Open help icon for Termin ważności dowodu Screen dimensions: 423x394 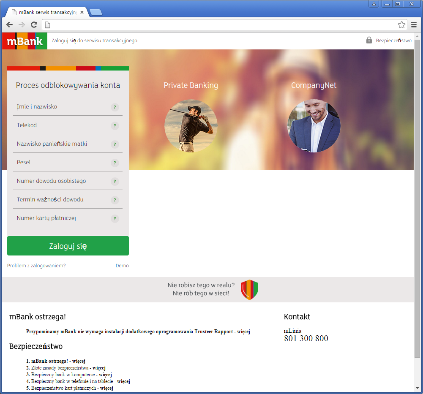click(115, 200)
